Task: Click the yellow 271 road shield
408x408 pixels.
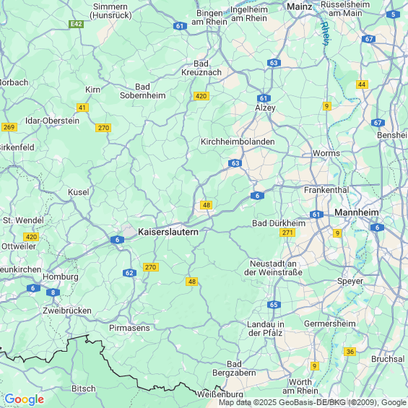Action: 287,233
